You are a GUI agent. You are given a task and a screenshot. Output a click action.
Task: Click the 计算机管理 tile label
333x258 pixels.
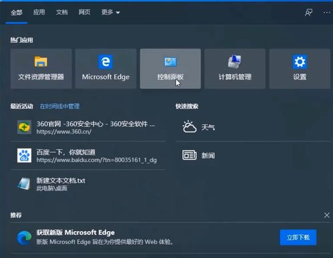pos(235,77)
